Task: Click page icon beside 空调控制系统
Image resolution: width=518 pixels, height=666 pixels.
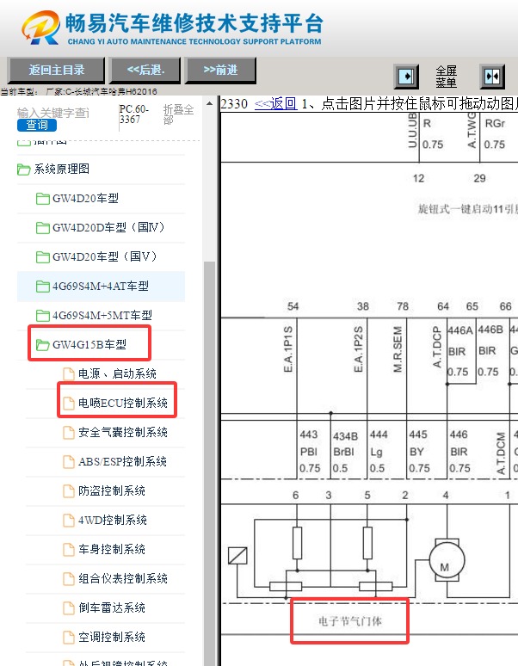Action: 68,637
